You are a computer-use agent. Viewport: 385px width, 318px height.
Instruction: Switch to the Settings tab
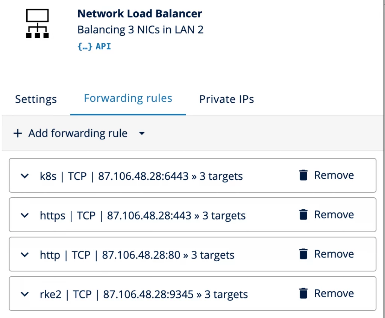[36, 99]
